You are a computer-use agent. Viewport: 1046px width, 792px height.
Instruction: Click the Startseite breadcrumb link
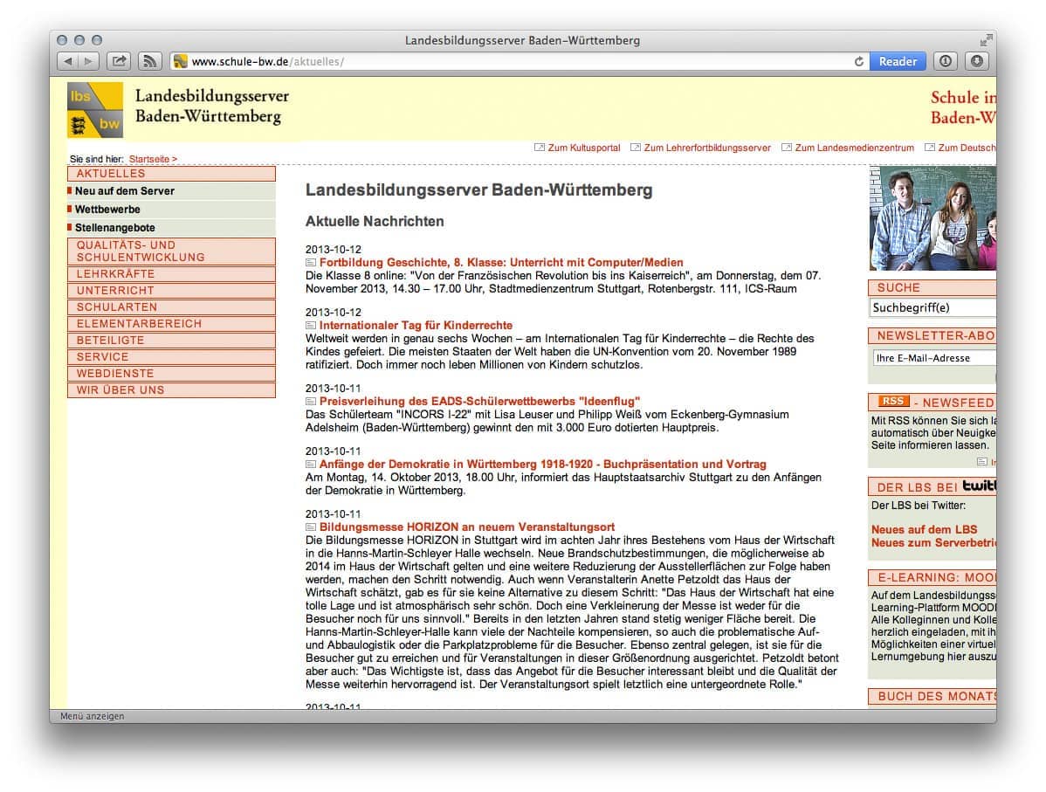(153, 159)
